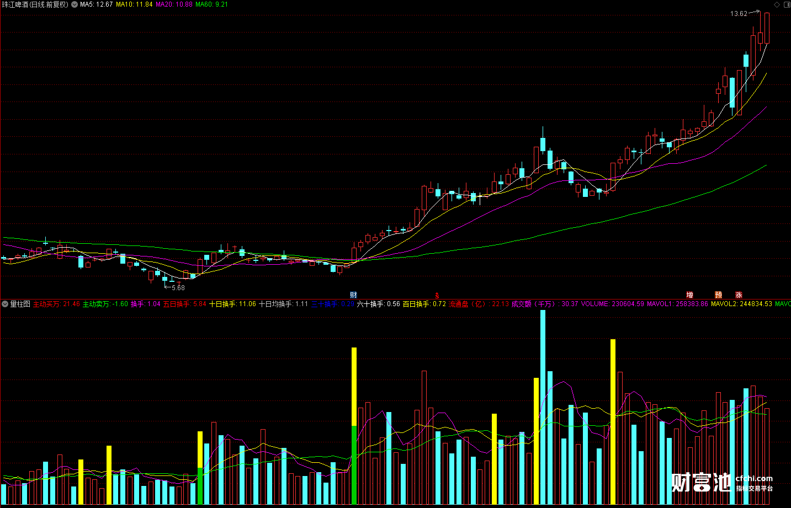This screenshot has height=508, width=791.
Task: Click the red $ marker on the timeline
Action: click(x=437, y=296)
